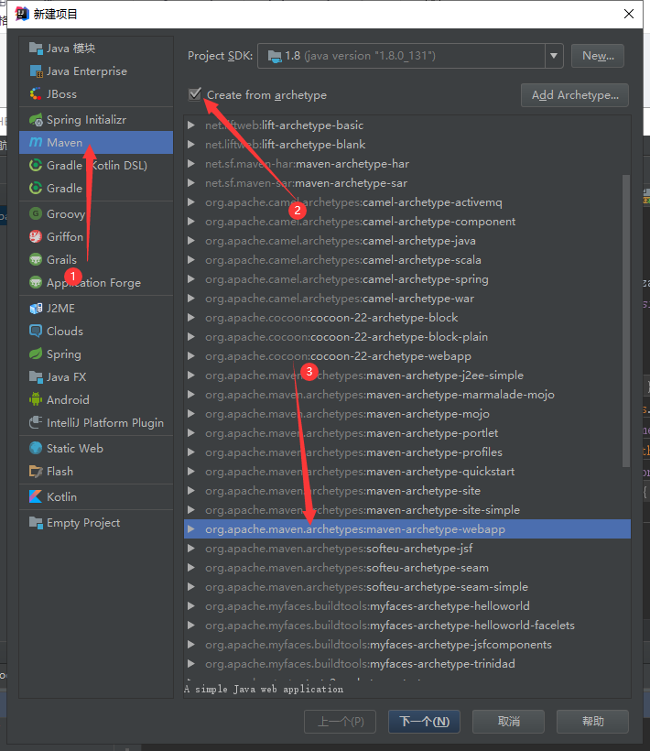Click the Spring leaf icon

coord(36,354)
